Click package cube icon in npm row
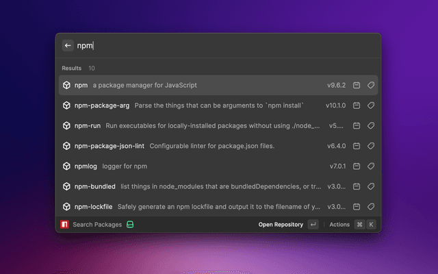438x274 pixels. (66, 85)
